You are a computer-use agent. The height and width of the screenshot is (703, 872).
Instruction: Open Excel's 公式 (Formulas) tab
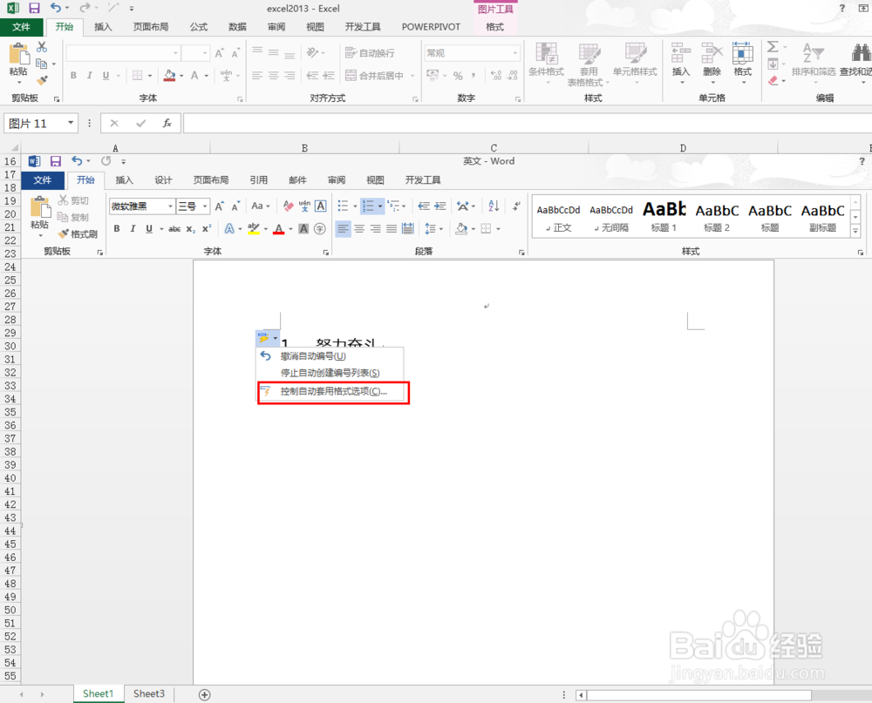tap(199, 27)
